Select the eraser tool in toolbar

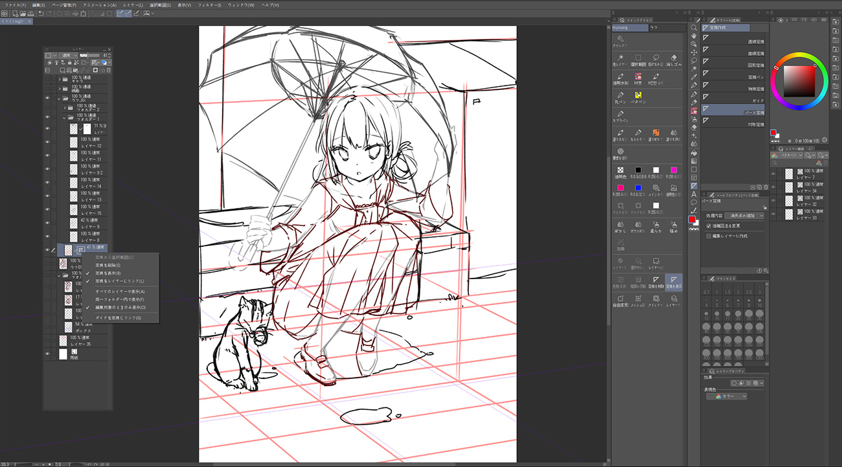[x=694, y=128]
